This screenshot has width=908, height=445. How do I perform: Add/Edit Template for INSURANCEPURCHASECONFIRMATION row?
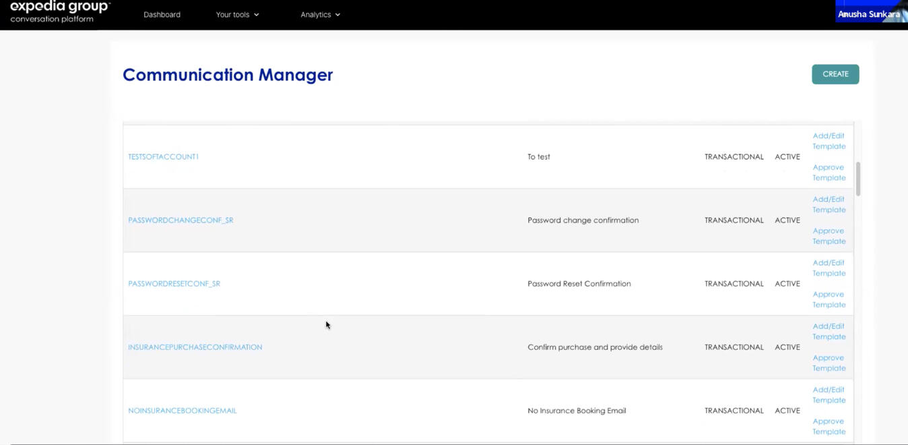pos(829,331)
